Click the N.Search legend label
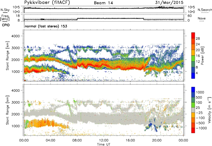212x146 pixels. pyautogui.click(x=205, y=10)
